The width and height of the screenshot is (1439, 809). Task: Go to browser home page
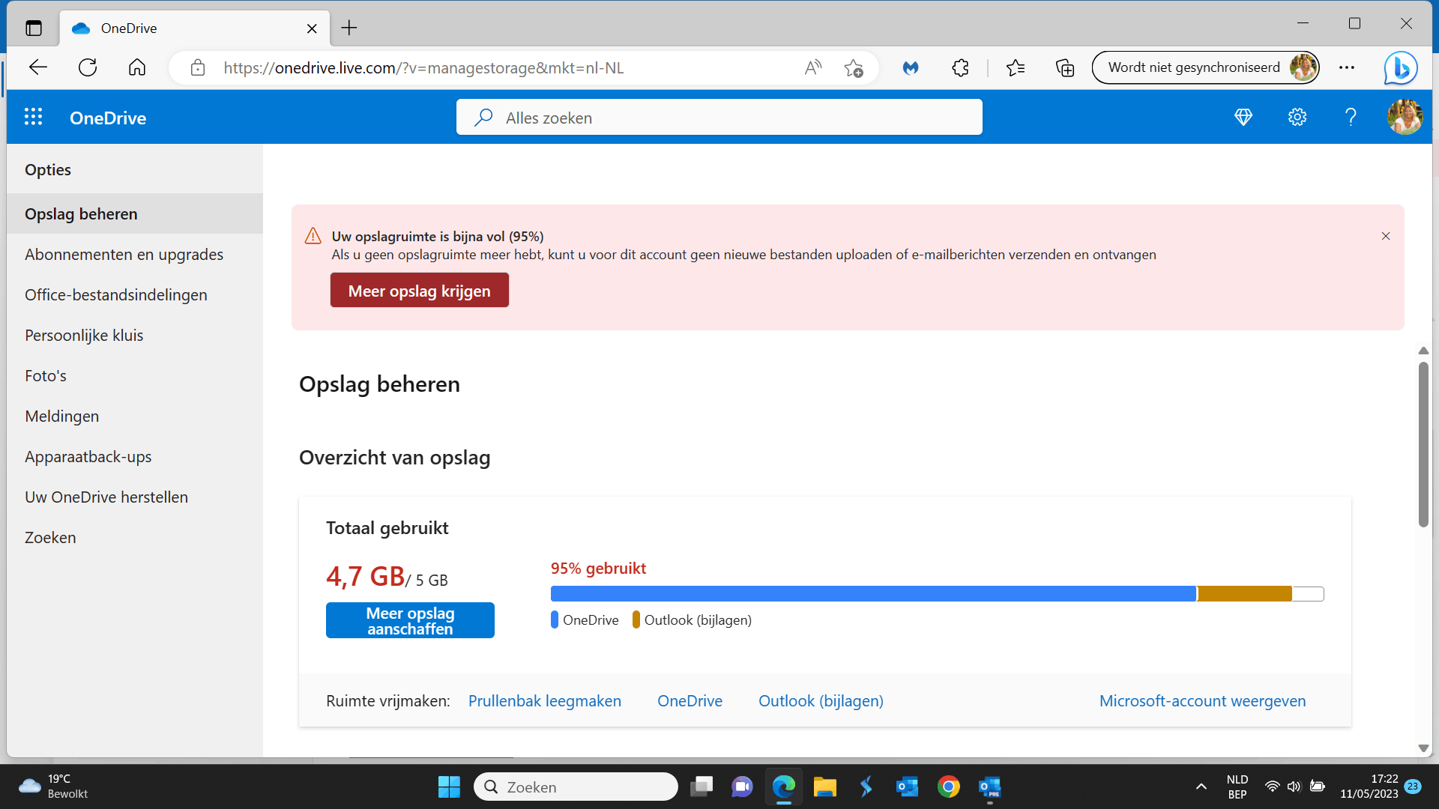137,67
